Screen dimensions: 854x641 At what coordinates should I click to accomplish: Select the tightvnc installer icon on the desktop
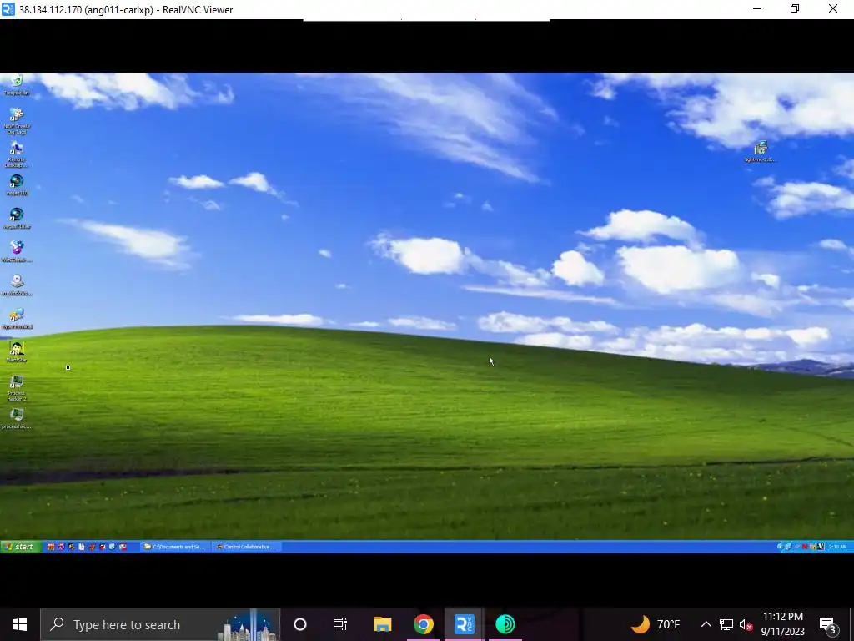pos(761,152)
